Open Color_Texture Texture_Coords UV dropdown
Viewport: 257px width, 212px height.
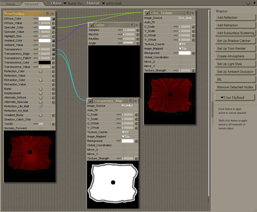pos(182,44)
